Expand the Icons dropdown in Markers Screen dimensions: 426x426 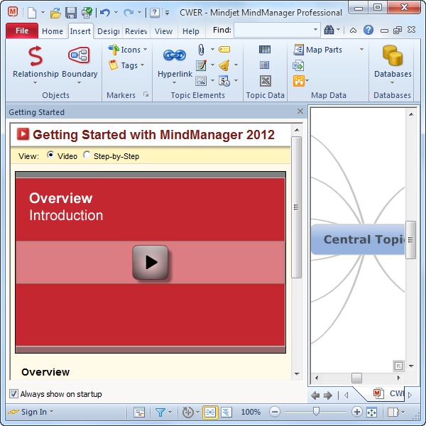(129, 50)
